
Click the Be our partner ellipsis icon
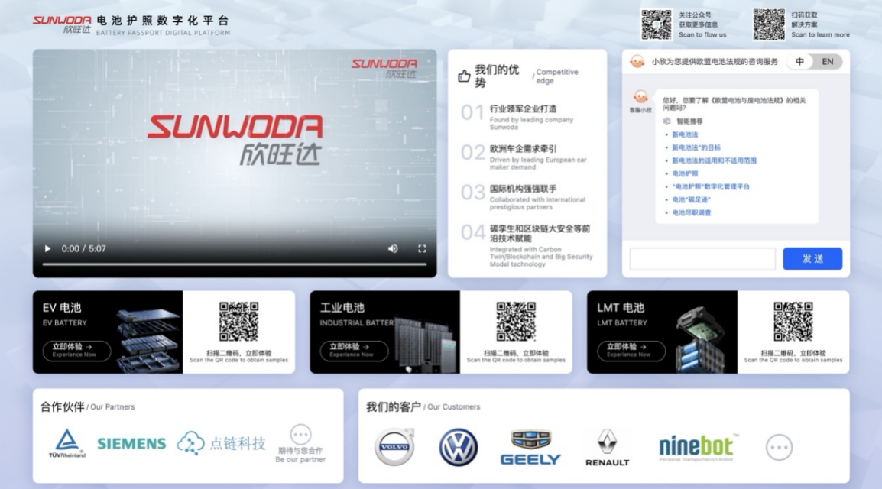[x=300, y=435]
